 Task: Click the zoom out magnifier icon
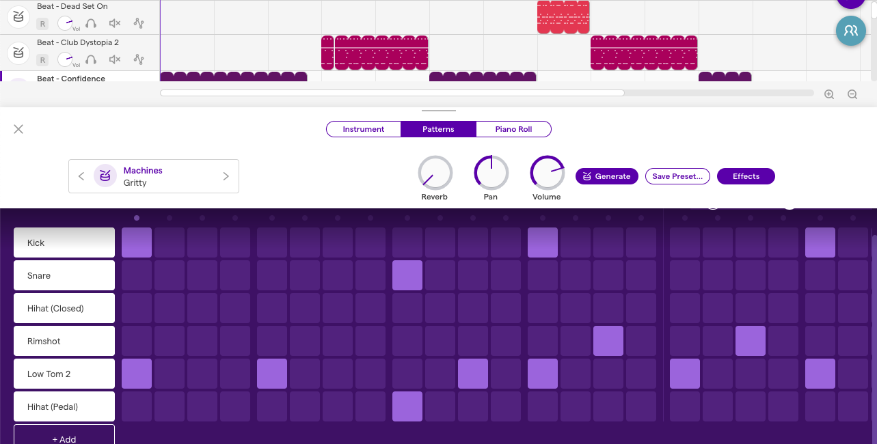pos(852,94)
